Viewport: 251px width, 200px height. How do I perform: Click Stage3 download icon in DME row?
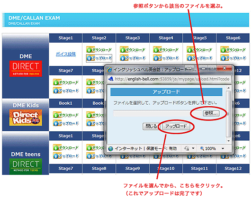tap(123, 50)
